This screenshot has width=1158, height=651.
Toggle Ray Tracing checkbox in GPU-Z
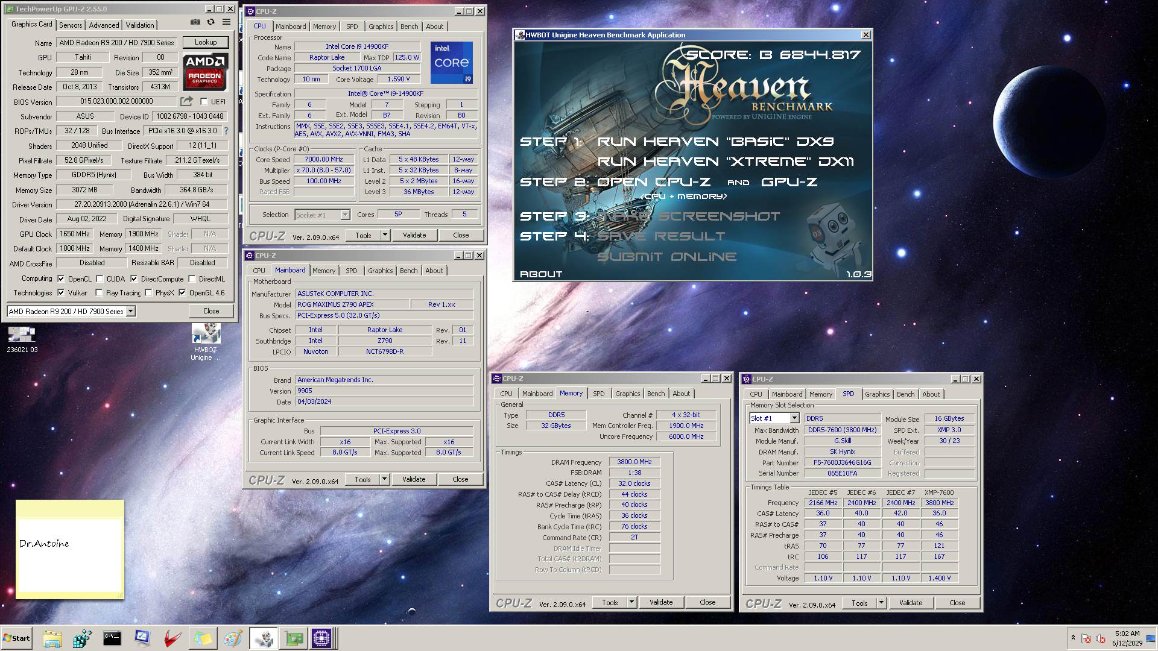click(100, 292)
